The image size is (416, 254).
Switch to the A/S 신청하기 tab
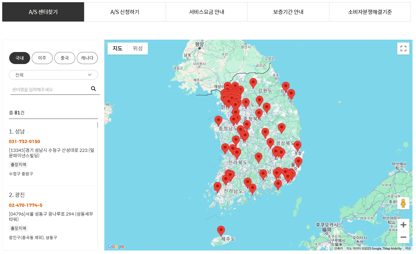[125, 12]
